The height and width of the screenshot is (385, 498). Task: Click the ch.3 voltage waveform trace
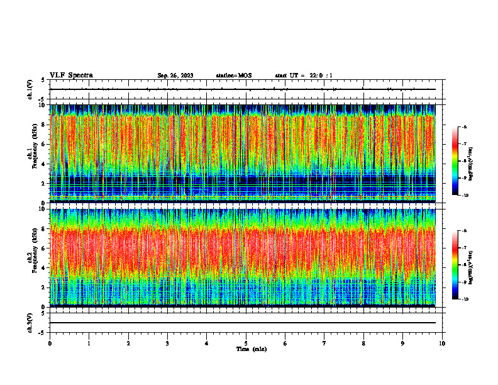[243, 323]
